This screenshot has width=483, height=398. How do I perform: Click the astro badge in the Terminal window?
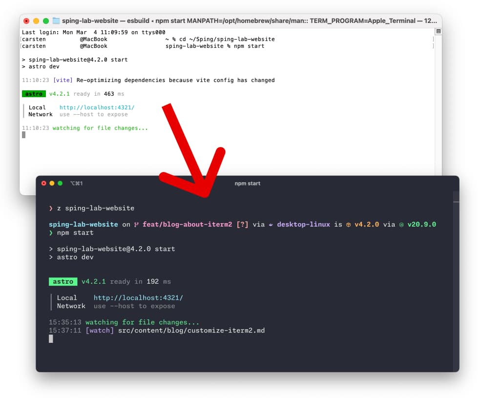coord(33,93)
